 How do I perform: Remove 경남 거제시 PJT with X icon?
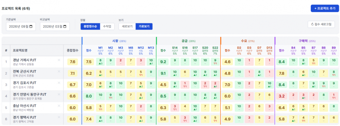pyautogui.click(x=59, y=60)
